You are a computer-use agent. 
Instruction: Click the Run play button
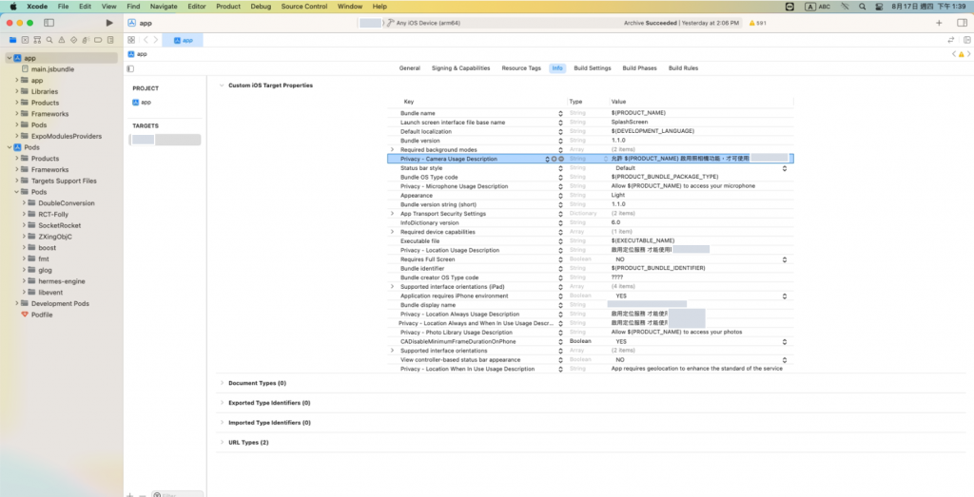click(x=109, y=23)
